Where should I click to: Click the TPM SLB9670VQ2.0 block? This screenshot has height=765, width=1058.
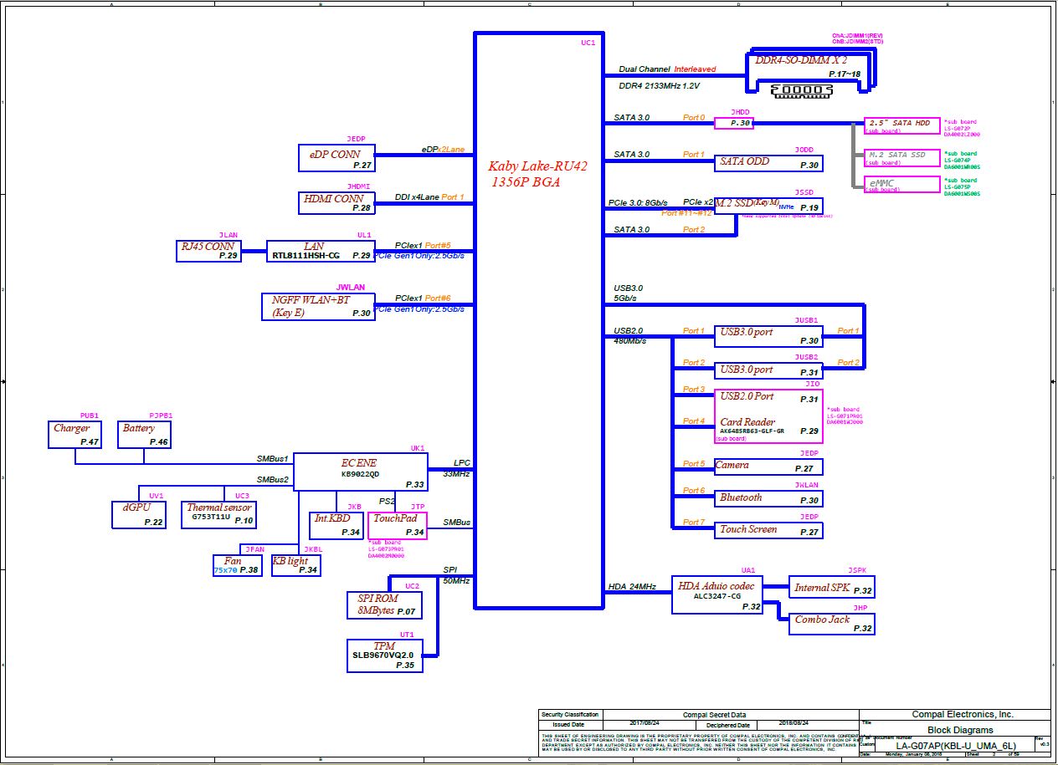(x=384, y=655)
